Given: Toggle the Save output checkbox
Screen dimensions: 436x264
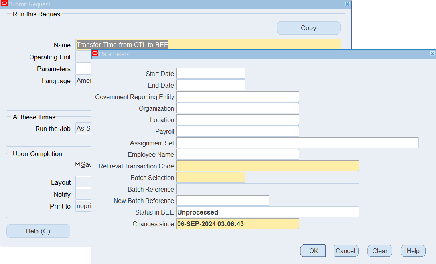Looking at the screenshot, I should [x=78, y=164].
